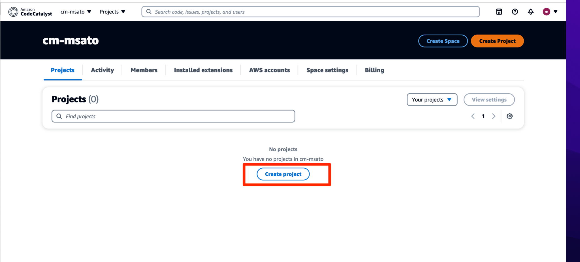Open the AWS accounts tab
Screen dimensions: 580x262
[x=269, y=70]
